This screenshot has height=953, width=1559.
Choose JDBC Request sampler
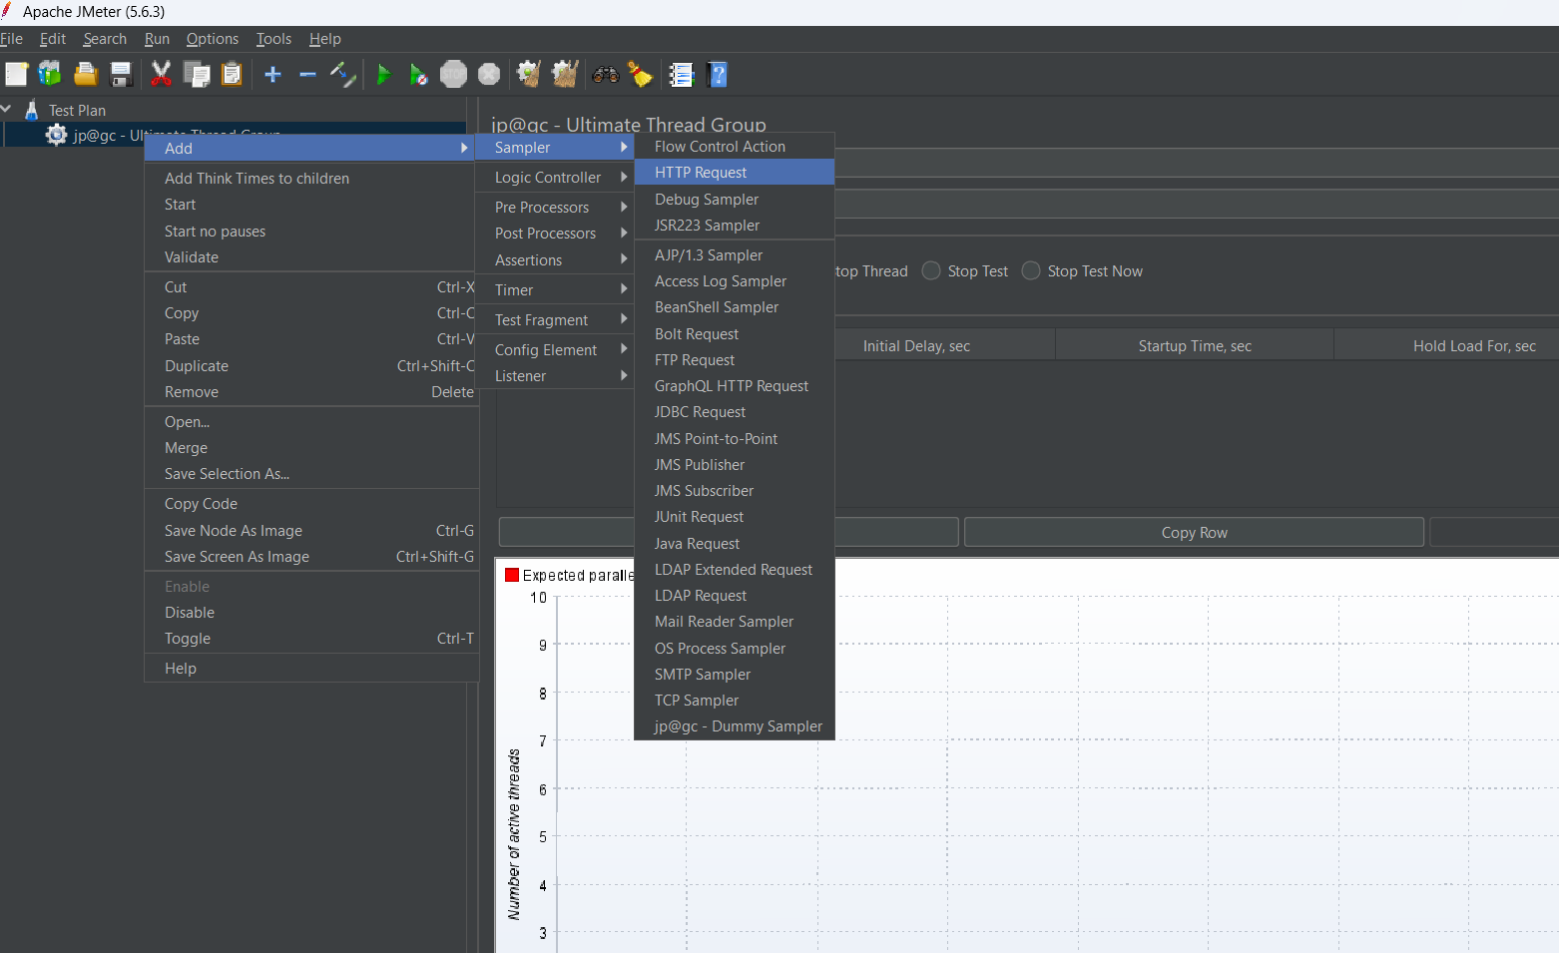pyautogui.click(x=735, y=411)
